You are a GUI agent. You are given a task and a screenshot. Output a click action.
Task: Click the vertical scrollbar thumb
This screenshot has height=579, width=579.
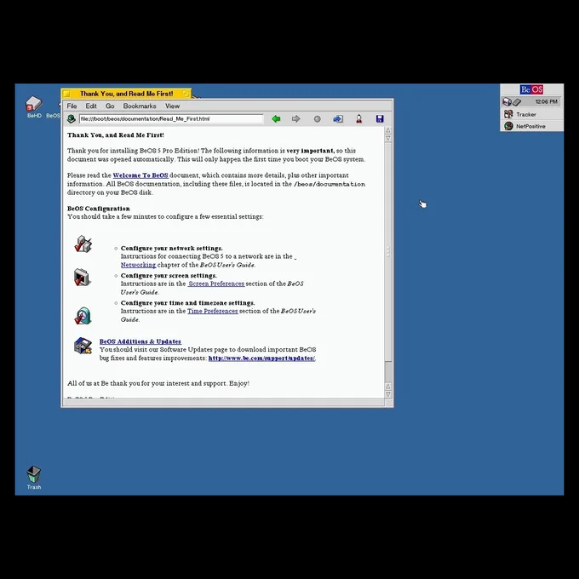(x=388, y=251)
